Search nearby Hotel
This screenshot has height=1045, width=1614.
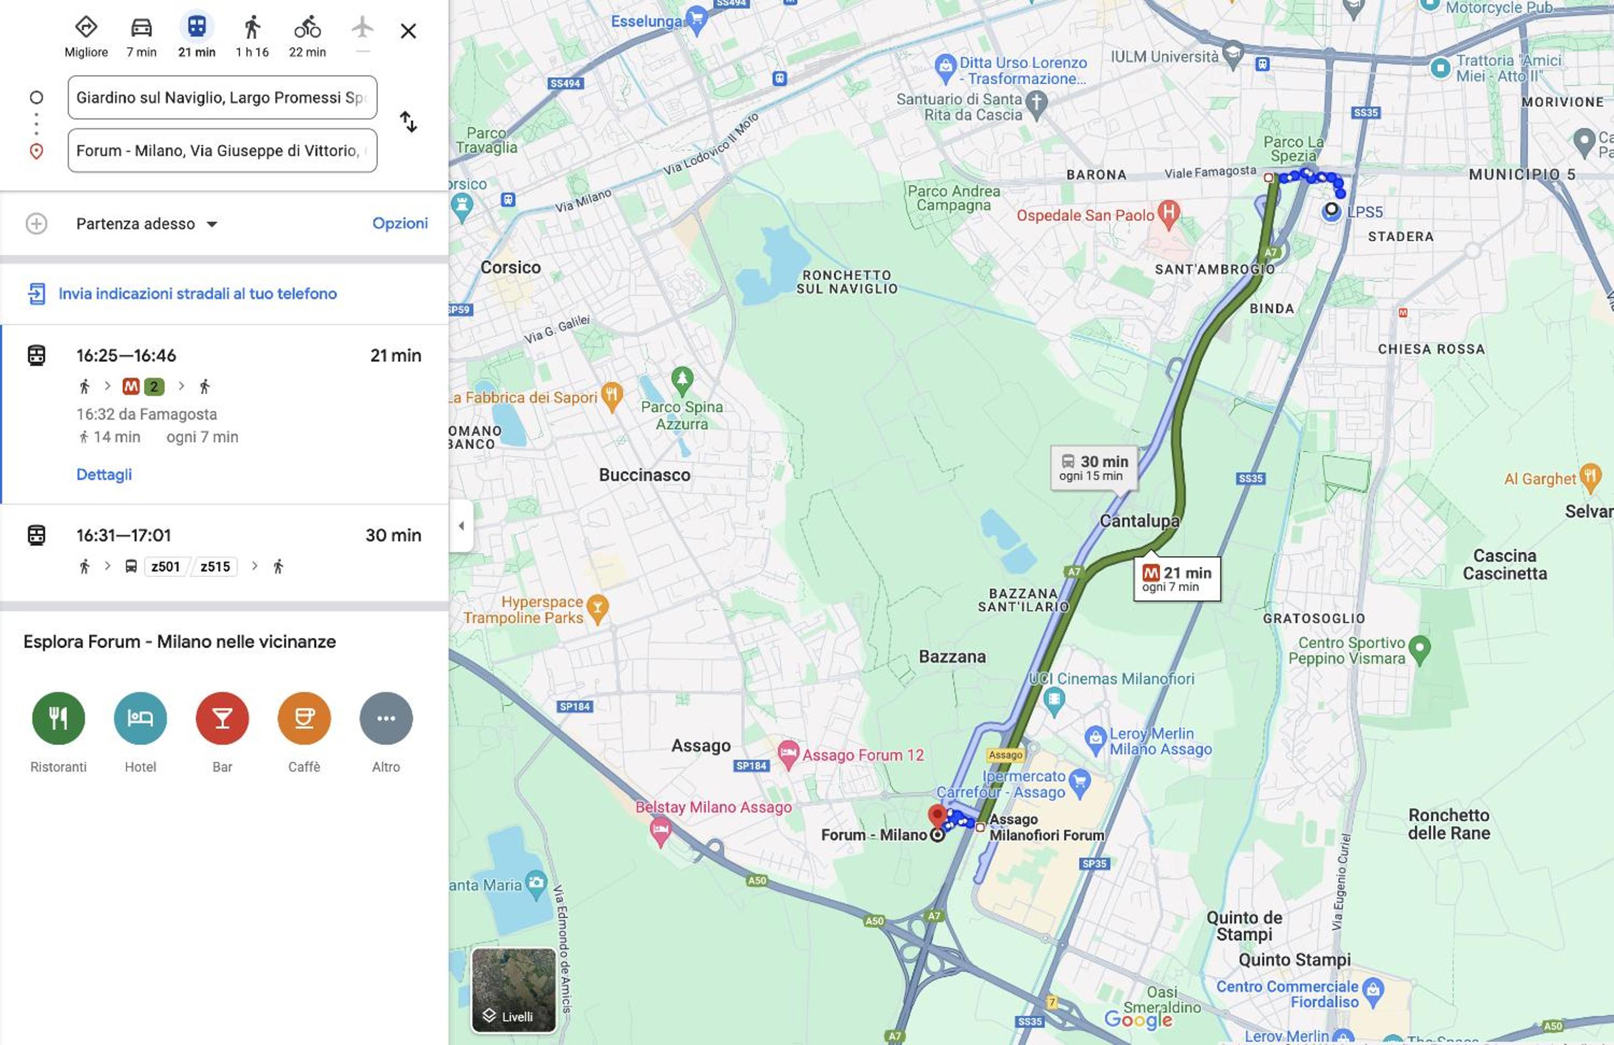(141, 718)
